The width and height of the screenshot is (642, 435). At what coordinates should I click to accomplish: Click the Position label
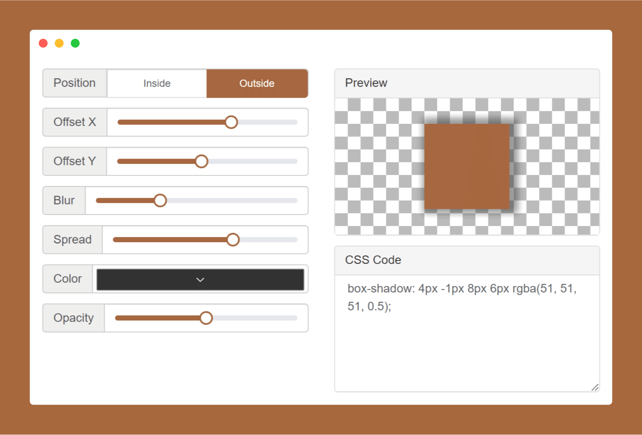tap(75, 83)
